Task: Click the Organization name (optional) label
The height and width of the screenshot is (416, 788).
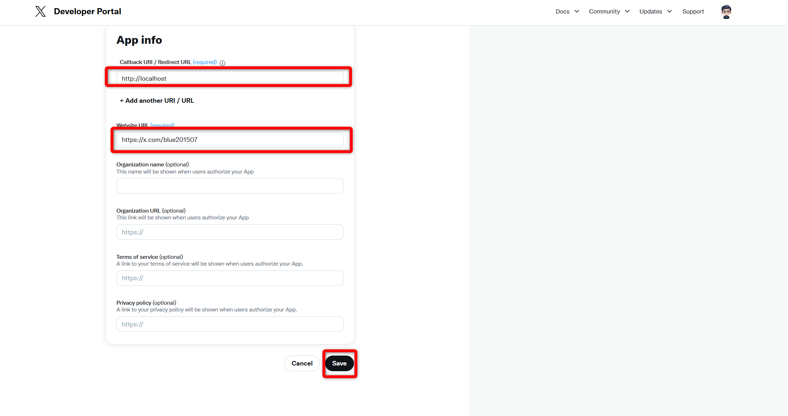Action: tap(153, 165)
